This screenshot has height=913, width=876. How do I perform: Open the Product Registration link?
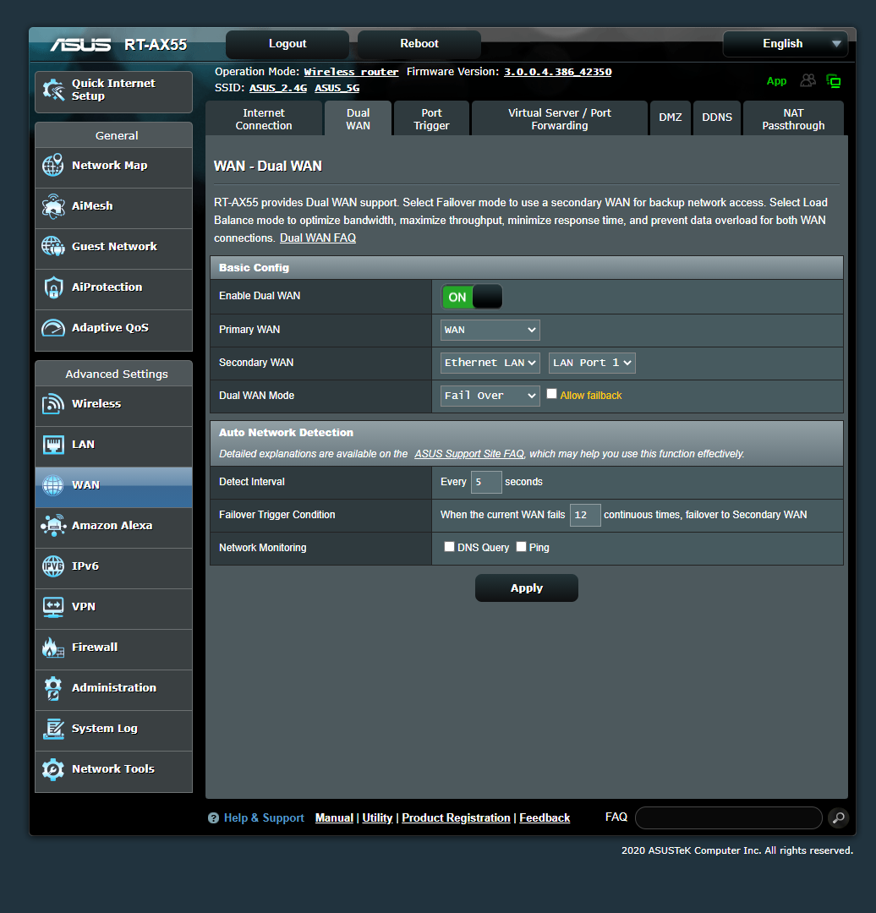(x=456, y=818)
